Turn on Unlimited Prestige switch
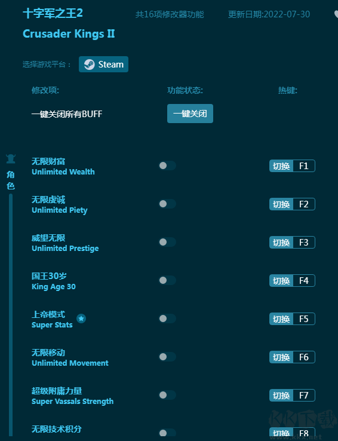Image resolution: width=338 pixels, height=441 pixels. tap(167, 242)
